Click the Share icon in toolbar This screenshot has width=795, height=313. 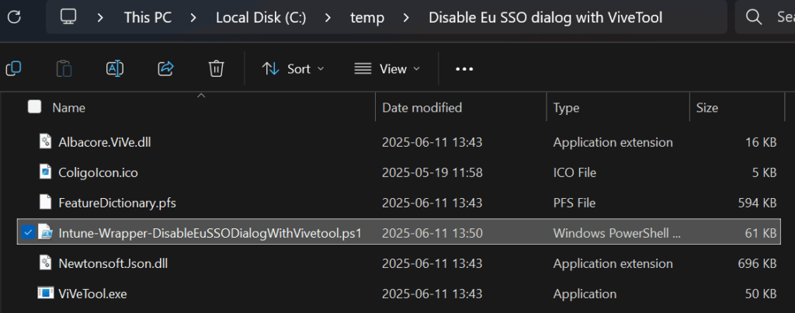166,68
